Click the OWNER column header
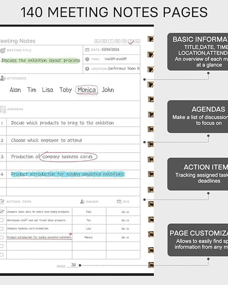This screenshot has height=285, width=228. point(92,202)
